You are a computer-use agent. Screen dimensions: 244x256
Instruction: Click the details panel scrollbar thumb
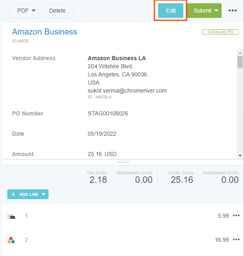pyautogui.click(x=240, y=62)
